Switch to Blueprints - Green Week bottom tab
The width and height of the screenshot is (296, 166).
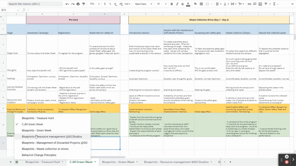[x=118, y=162]
